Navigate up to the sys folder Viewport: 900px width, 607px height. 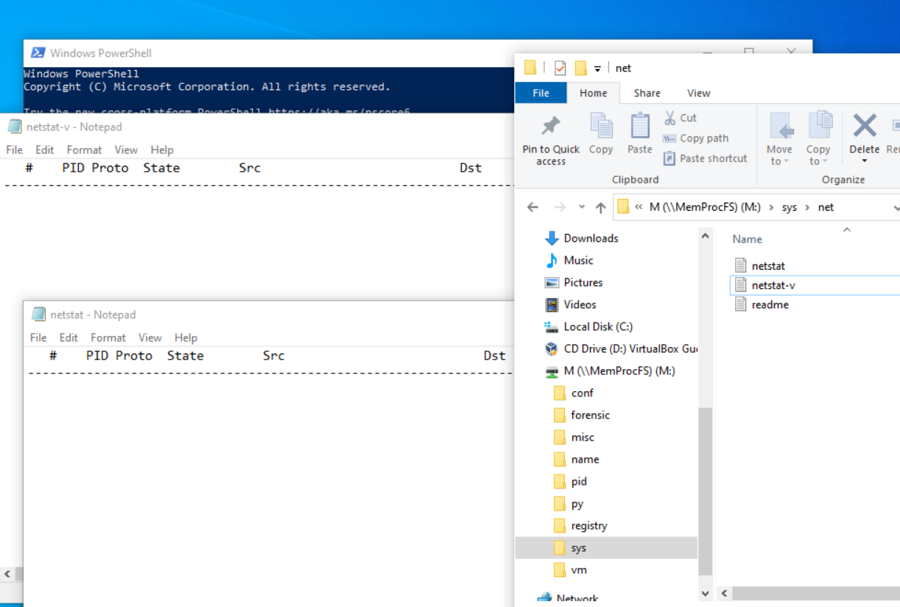600,207
